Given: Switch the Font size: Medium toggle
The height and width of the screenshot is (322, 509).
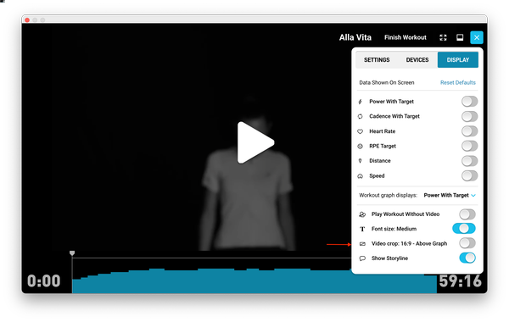Looking at the screenshot, I should (464, 229).
